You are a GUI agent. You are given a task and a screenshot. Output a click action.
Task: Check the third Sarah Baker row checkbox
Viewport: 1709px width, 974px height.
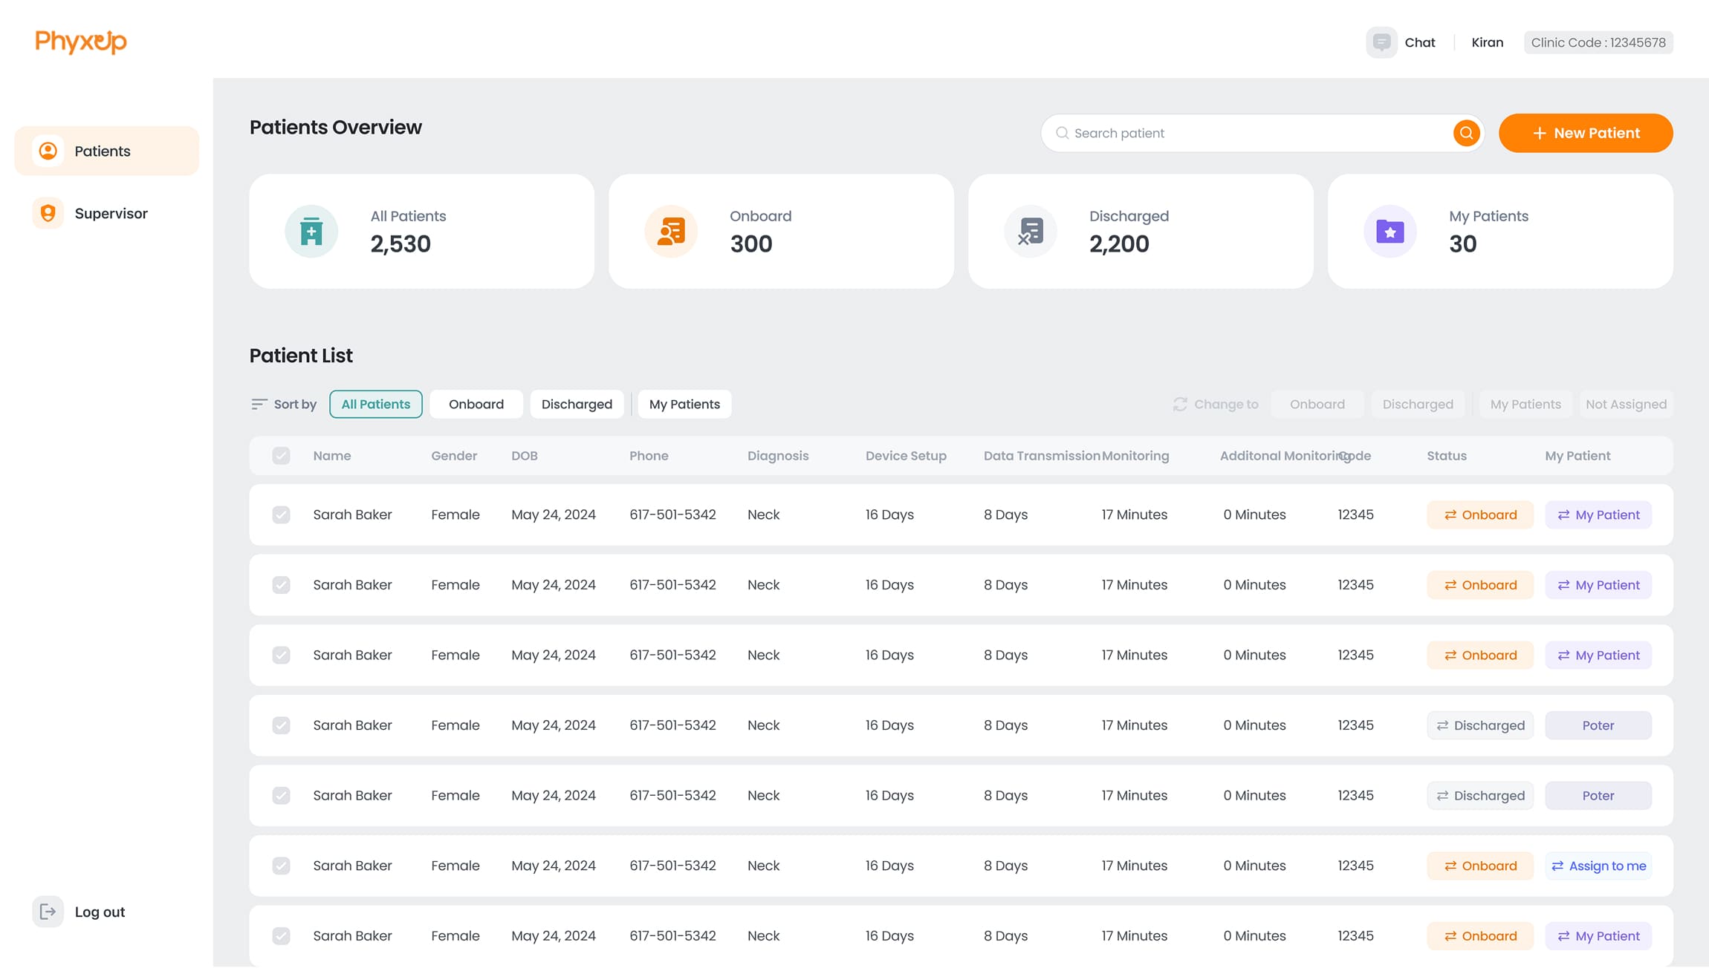tap(281, 655)
